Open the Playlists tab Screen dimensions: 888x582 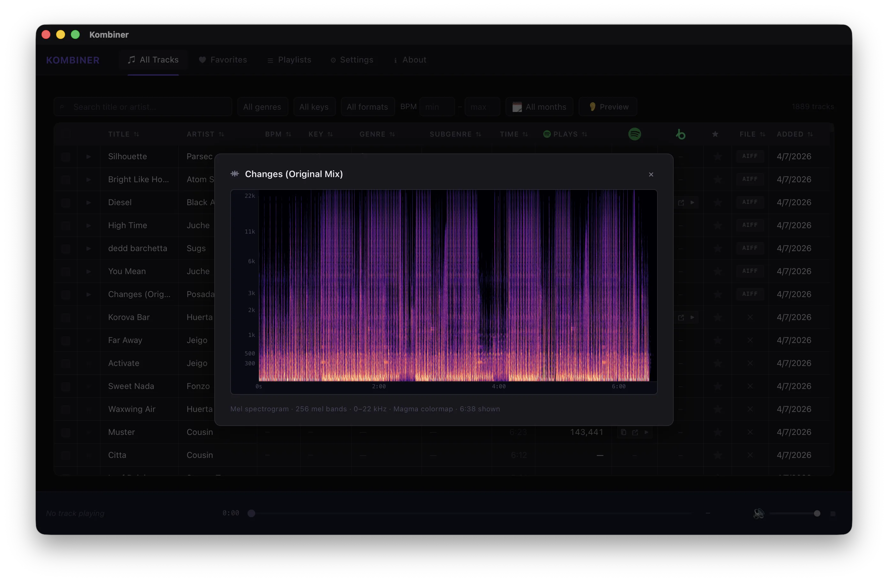[289, 60]
